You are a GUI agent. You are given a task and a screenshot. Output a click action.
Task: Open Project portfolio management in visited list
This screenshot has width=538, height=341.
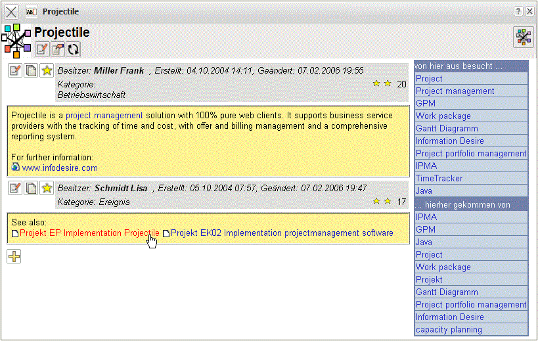(471, 153)
